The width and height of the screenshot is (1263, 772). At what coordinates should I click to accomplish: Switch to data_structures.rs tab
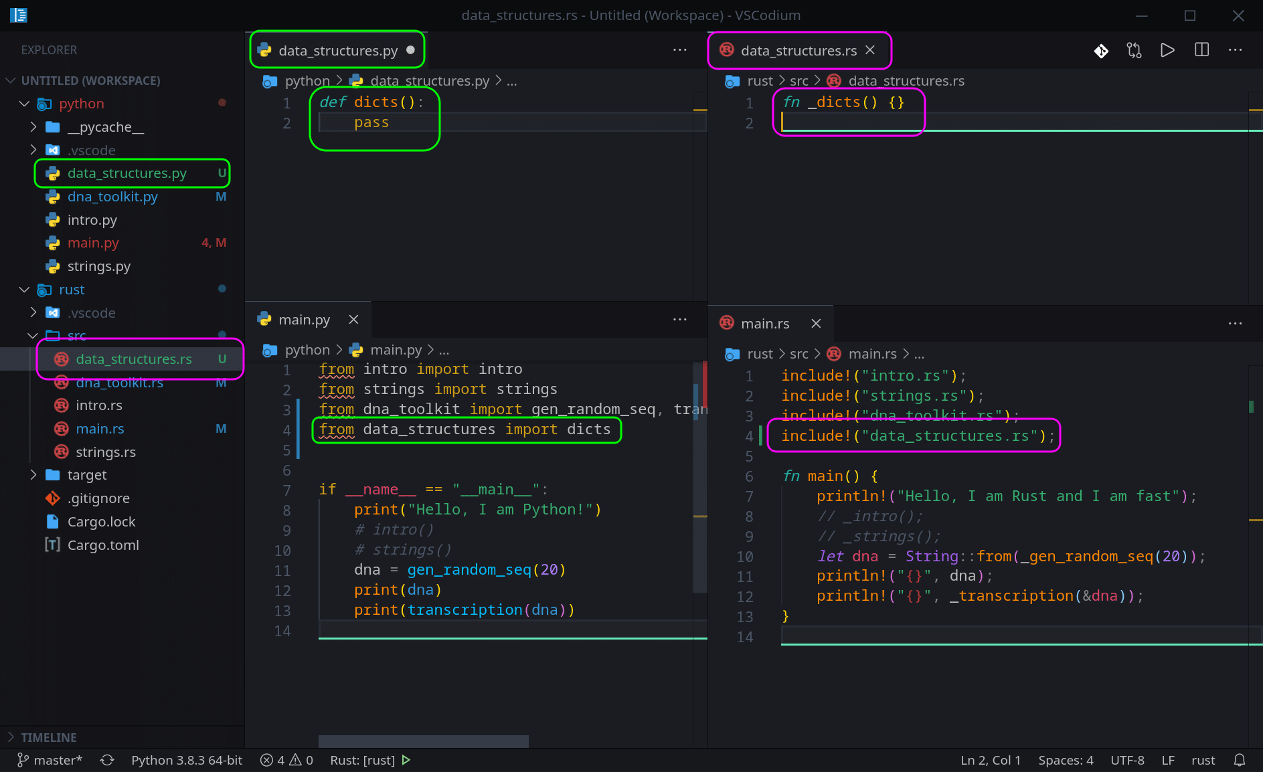click(798, 50)
